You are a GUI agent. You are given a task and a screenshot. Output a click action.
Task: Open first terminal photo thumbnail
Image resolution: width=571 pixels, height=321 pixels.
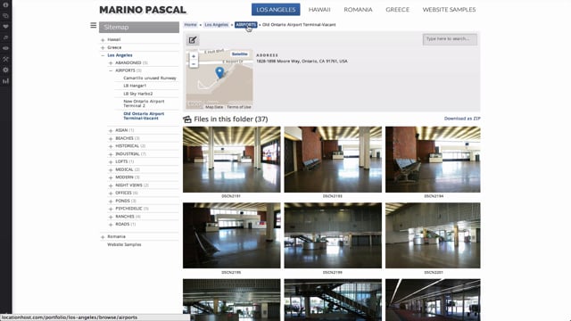[x=232, y=160]
